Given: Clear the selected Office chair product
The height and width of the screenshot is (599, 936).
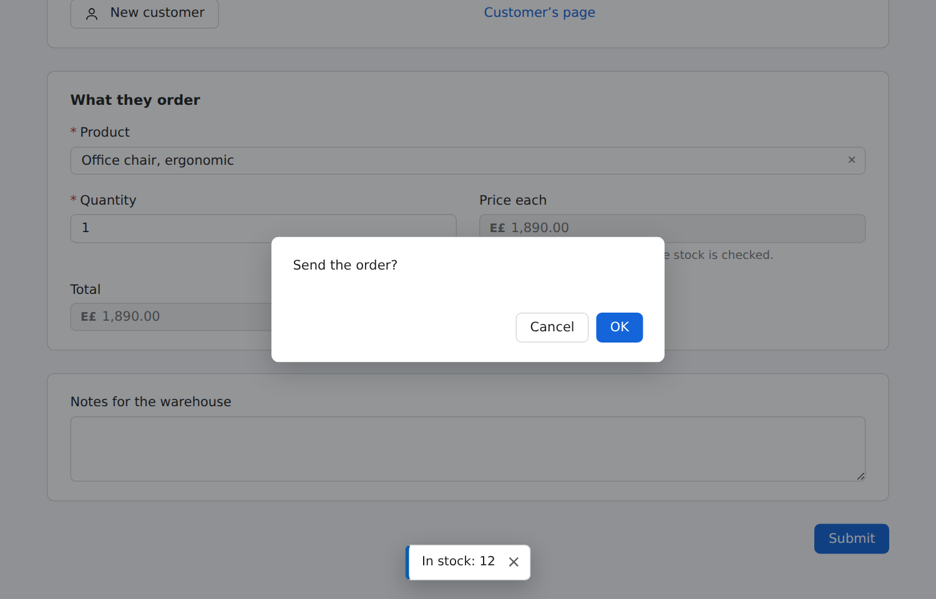Looking at the screenshot, I should pos(851,160).
